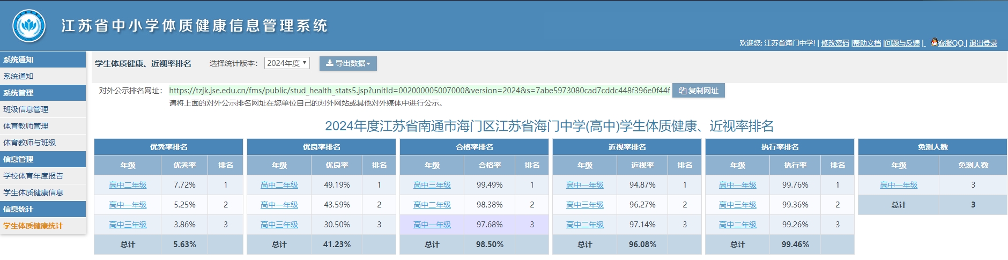Open 高中三年级 in the 优秀率排名 table
Screen dimensions: 1008x260
pyautogui.click(x=128, y=225)
